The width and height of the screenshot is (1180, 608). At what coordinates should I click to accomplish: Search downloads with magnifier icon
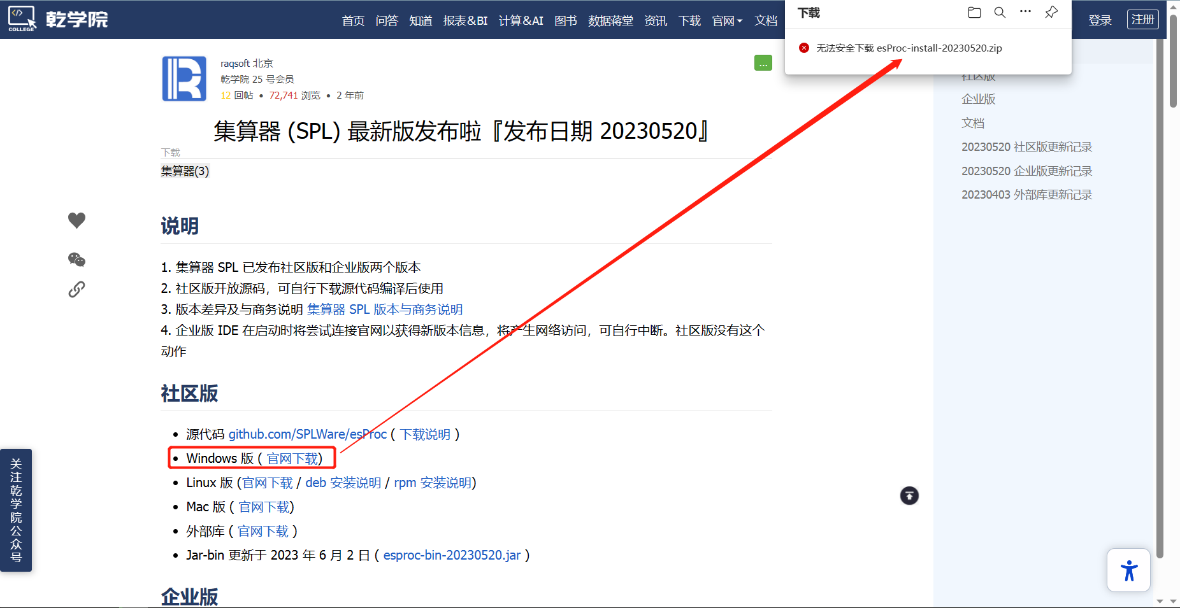point(1000,13)
